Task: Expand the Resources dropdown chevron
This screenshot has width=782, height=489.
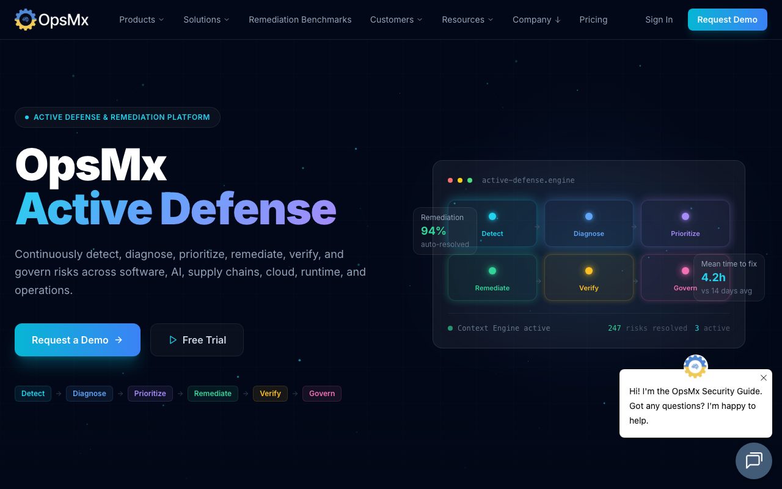Action: (x=491, y=20)
